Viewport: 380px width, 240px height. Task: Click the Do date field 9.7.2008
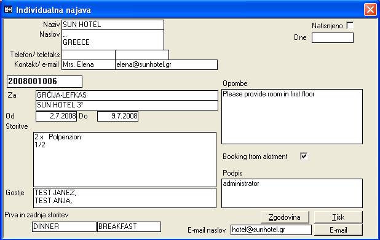(118, 116)
